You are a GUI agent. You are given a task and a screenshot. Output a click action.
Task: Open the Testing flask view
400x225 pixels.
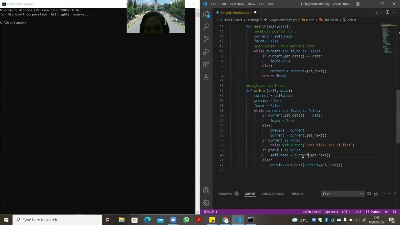point(206,77)
